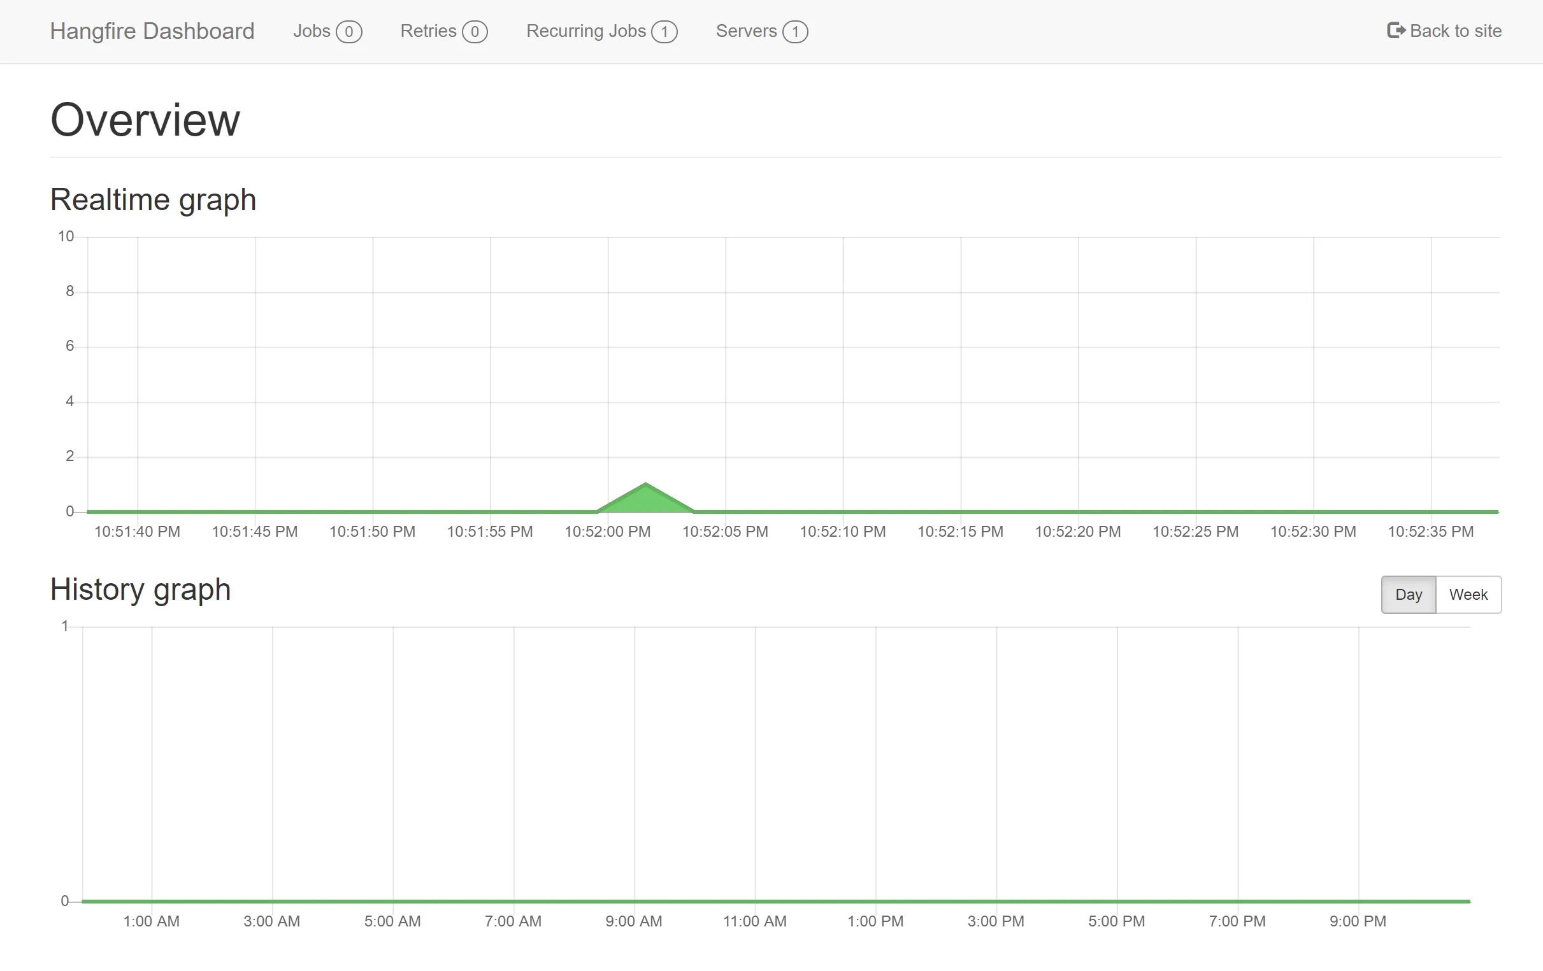Click the 5:00 AM history axis label

tap(393, 921)
